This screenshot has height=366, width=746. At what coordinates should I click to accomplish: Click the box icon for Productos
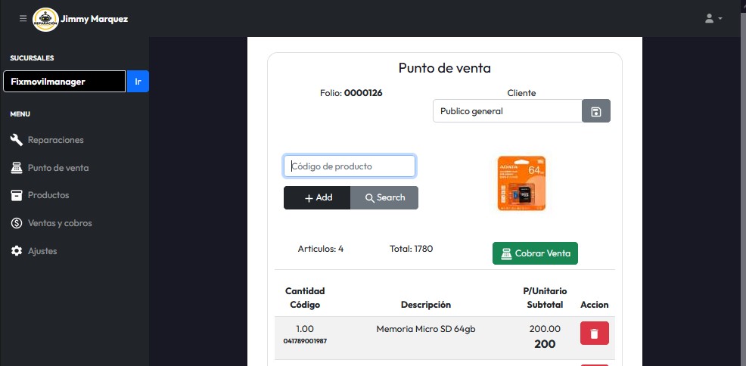pyautogui.click(x=17, y=195)
